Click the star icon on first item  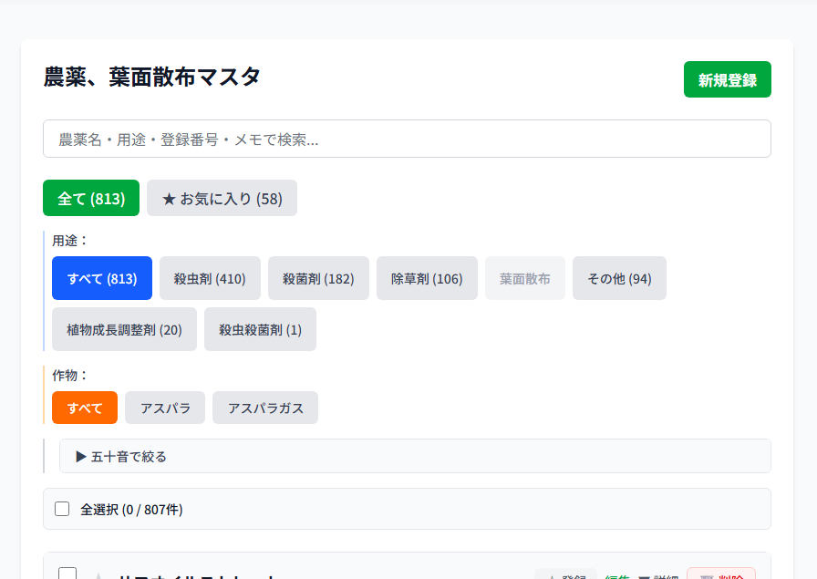[x=98, y=576]
